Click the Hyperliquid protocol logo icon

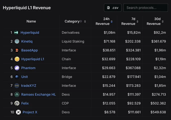click(16, 33)
